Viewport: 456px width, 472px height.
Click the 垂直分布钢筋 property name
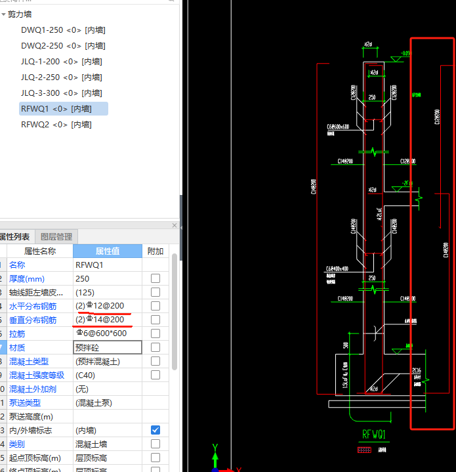[33, 320]
